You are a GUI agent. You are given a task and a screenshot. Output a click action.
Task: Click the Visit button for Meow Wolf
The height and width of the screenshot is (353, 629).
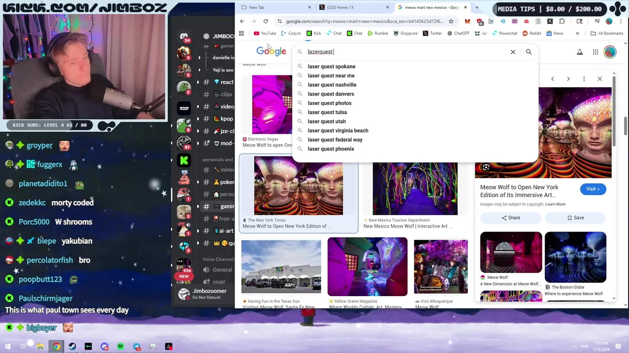tap(593, 189)
